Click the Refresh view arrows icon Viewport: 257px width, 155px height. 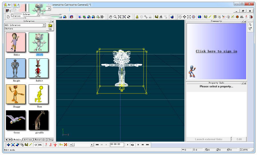click(x=129, y=17)
